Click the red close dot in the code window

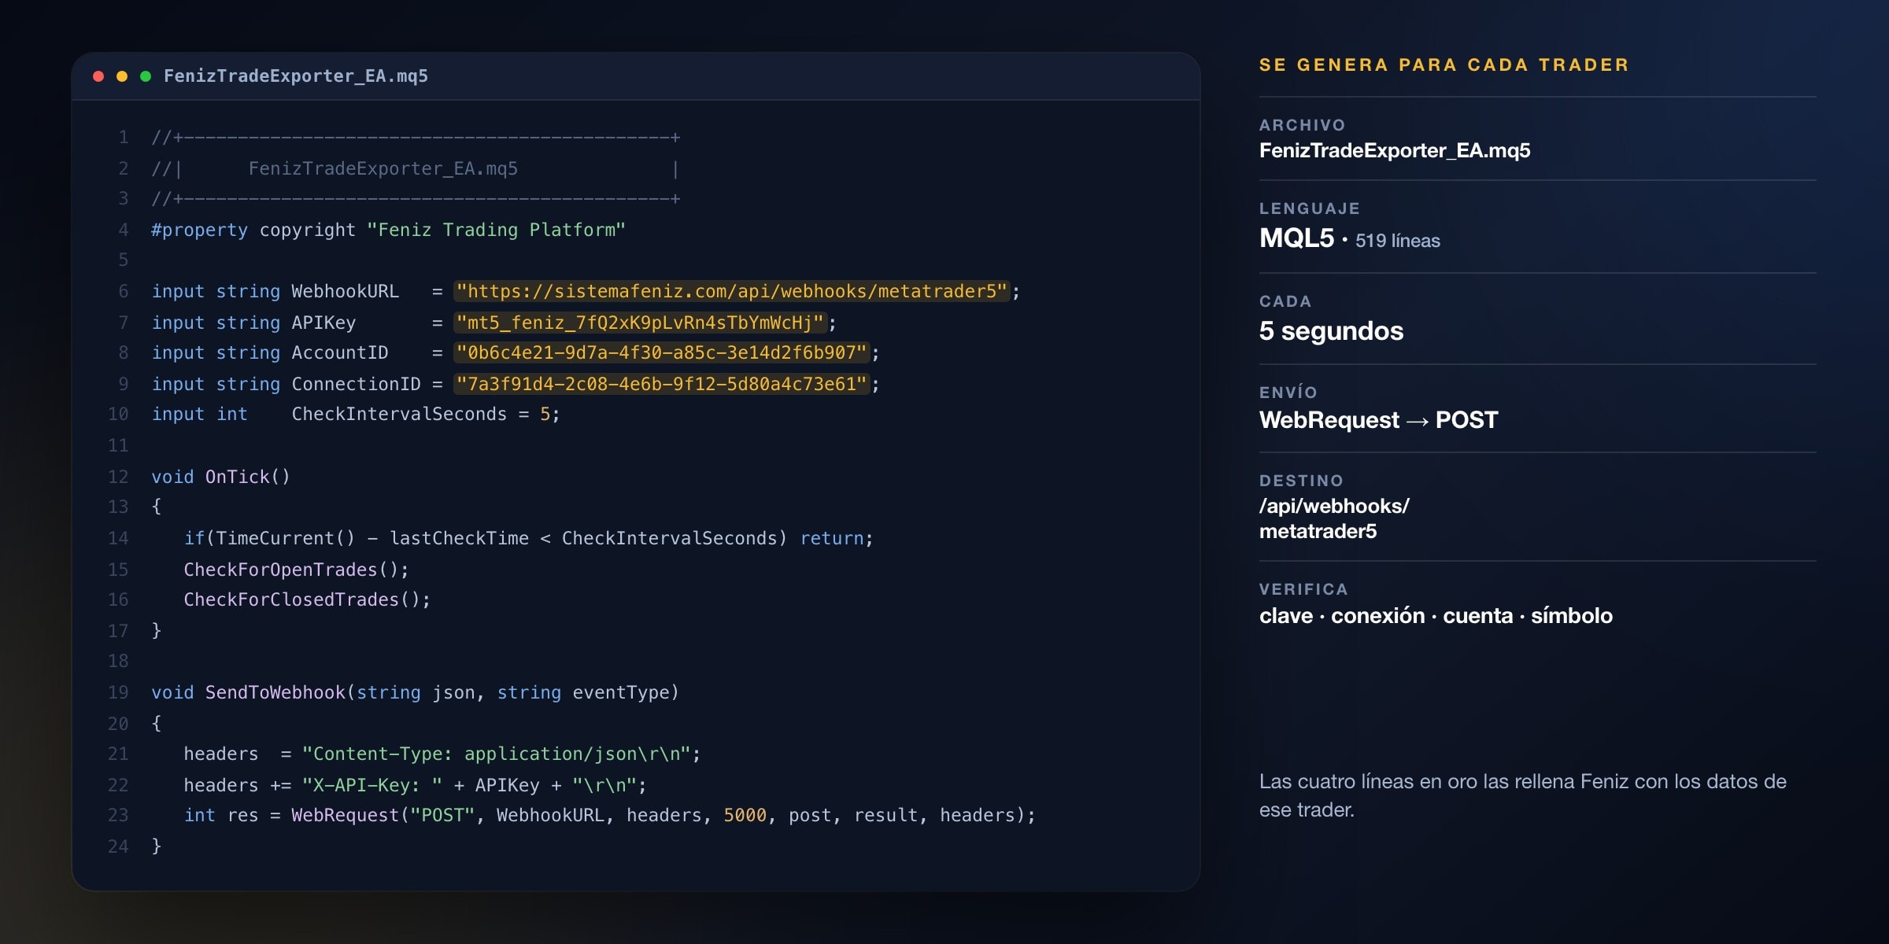[98, 76]
